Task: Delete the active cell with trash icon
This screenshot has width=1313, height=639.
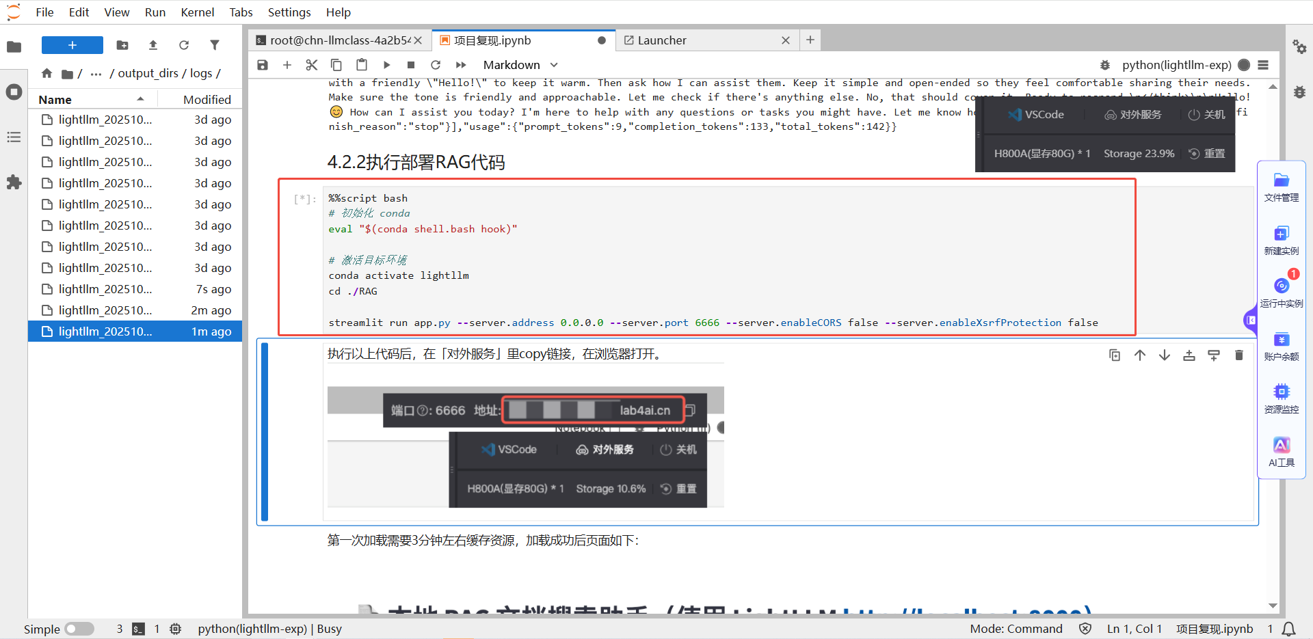Action: (1238, 355)
